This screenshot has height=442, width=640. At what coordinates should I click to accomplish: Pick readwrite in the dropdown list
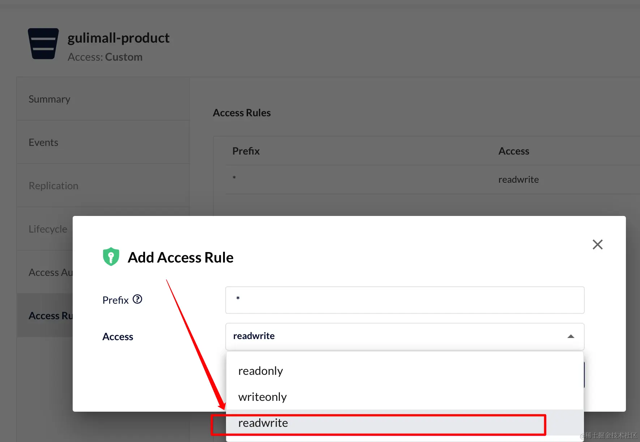coord(263,423)
